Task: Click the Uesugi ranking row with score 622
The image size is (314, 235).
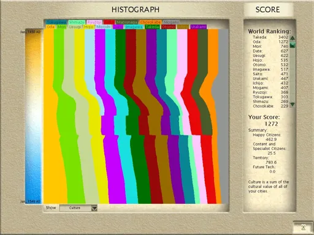Action: point(270,56)
